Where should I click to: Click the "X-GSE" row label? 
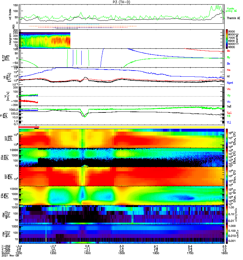point(6,246)
